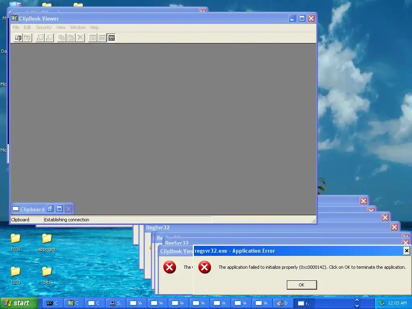Select the appmgmt desktop folder
412x309 pixels.
pos(47,242)
